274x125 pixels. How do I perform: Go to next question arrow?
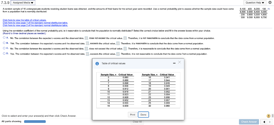pos(270,122)
